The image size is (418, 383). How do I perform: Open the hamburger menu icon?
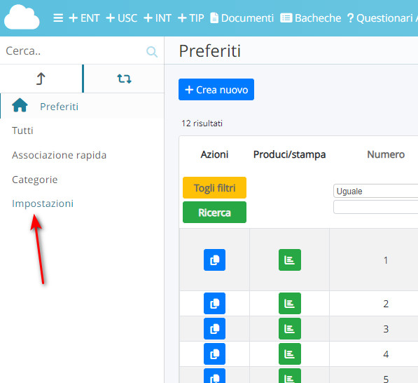(58, 18)
